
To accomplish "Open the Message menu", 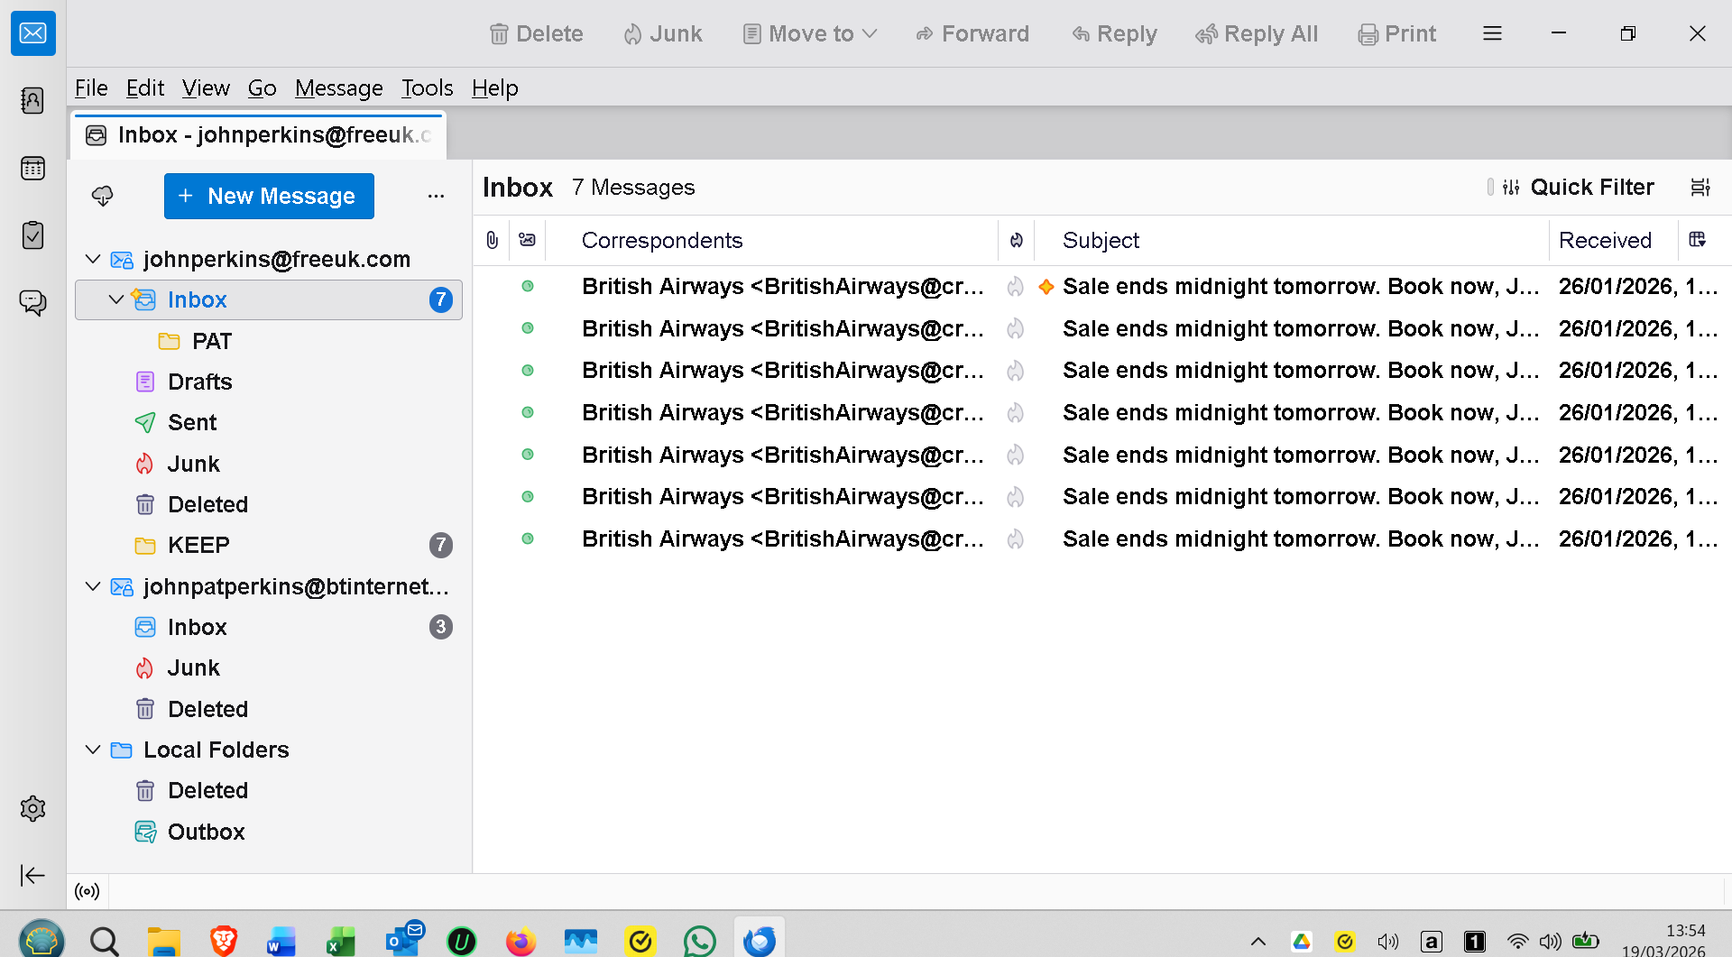I will (x=338, y=87).
